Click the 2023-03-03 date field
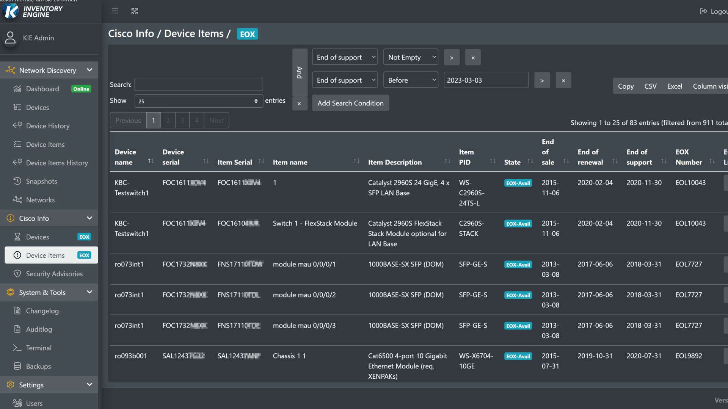The image size is (728, 409). pos(486,80)
